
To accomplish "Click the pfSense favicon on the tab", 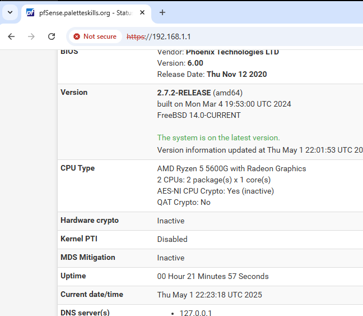I will click(x=30, y=12).
